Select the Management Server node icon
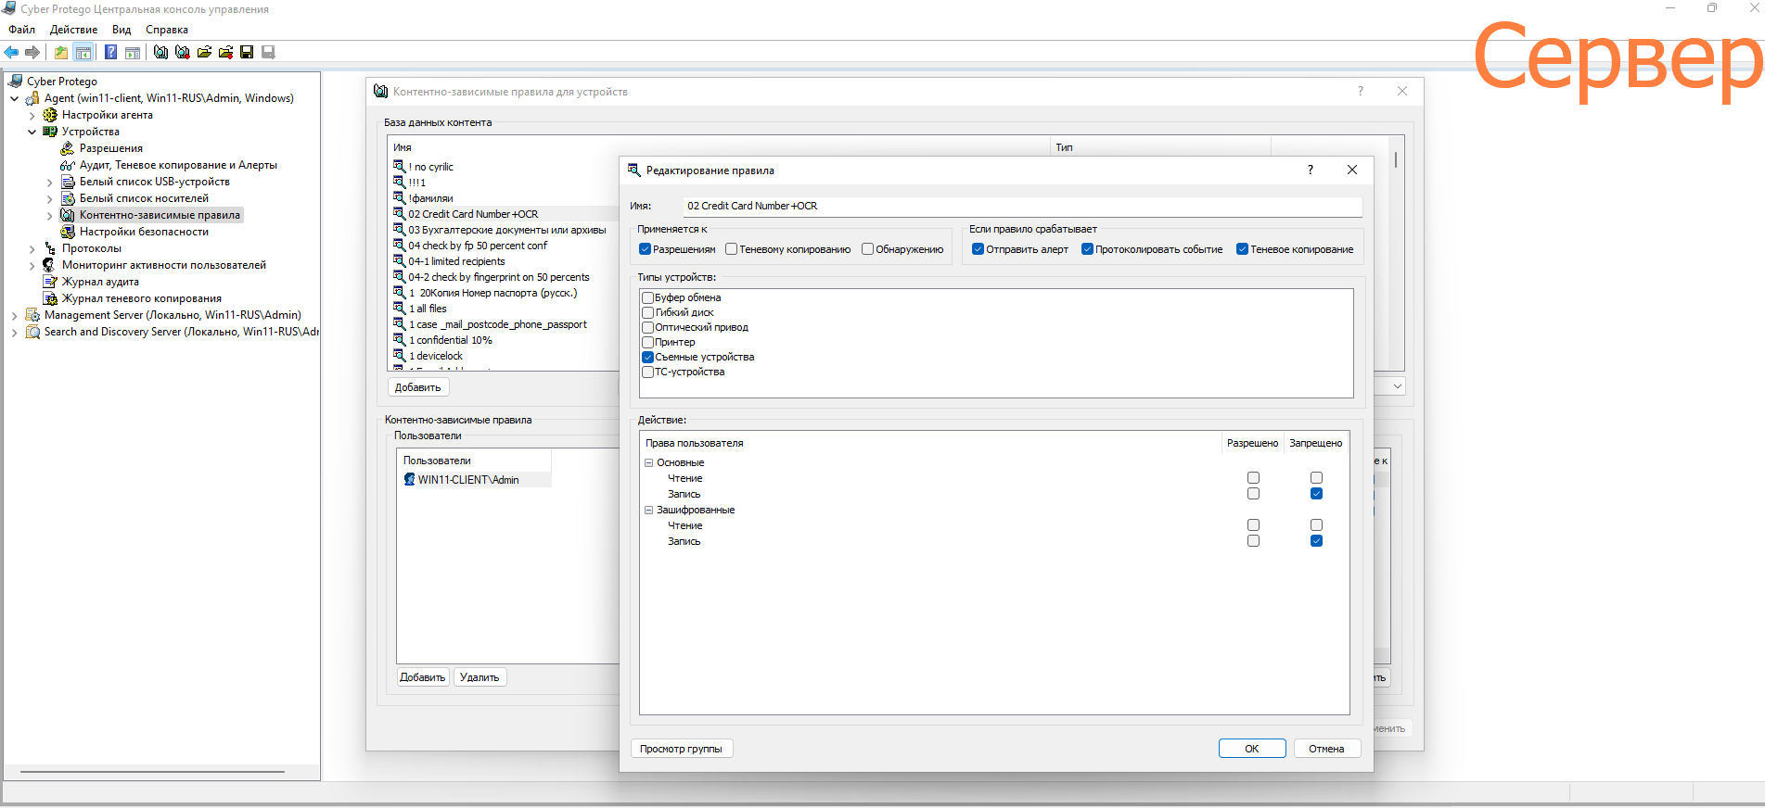The width and height of the screenshot is (1765, 808). (32, 315)
